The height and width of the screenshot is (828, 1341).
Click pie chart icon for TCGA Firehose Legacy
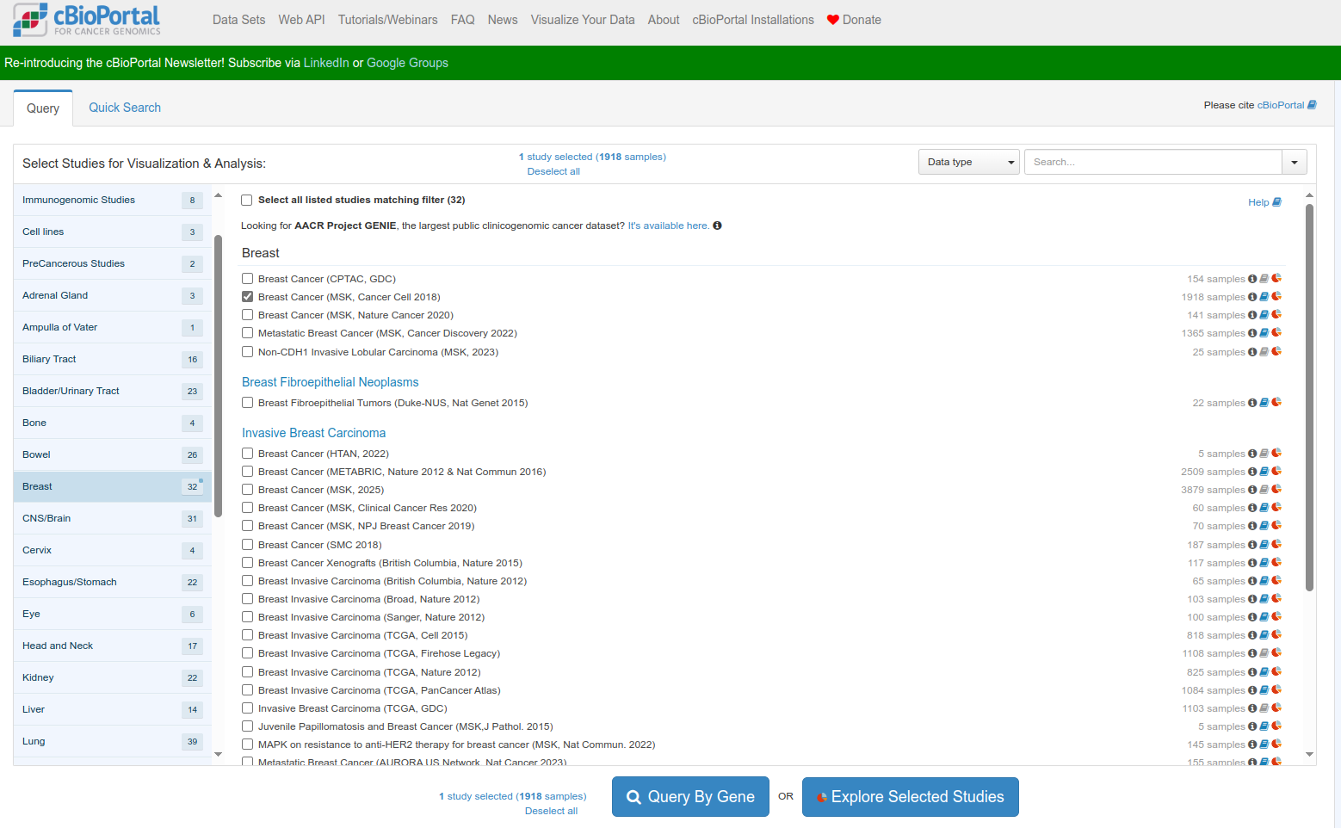coord(1276,653)
